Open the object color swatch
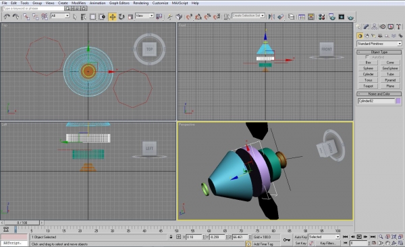Viewport: 405px width, 247px height. point(398,101)
